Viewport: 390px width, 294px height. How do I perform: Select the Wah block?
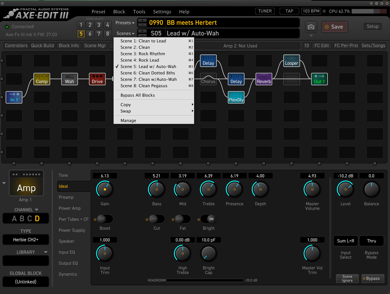pos(69,79)
